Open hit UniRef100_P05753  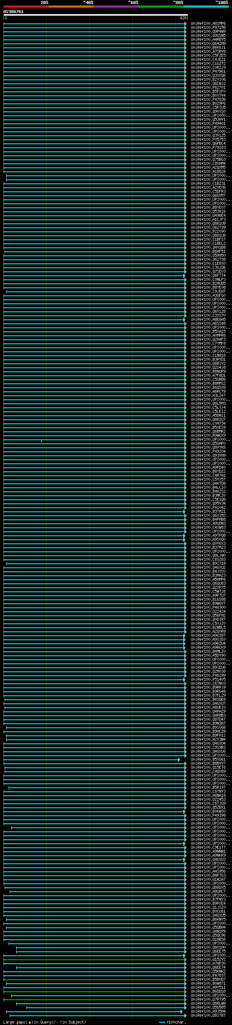(208, 140)
